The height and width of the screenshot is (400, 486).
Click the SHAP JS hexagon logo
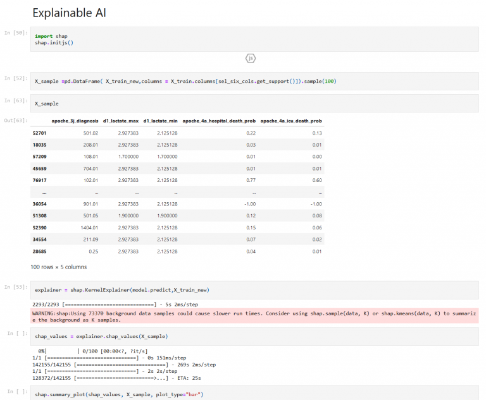(251, 58)
